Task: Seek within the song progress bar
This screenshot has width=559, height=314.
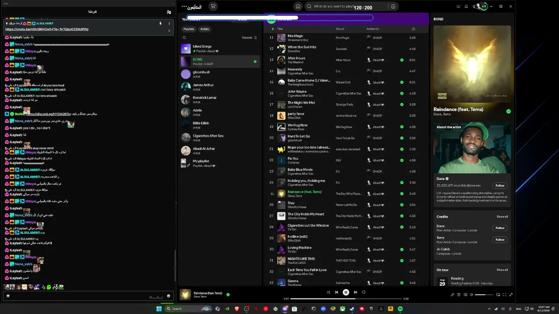Action: pos(346,299)
